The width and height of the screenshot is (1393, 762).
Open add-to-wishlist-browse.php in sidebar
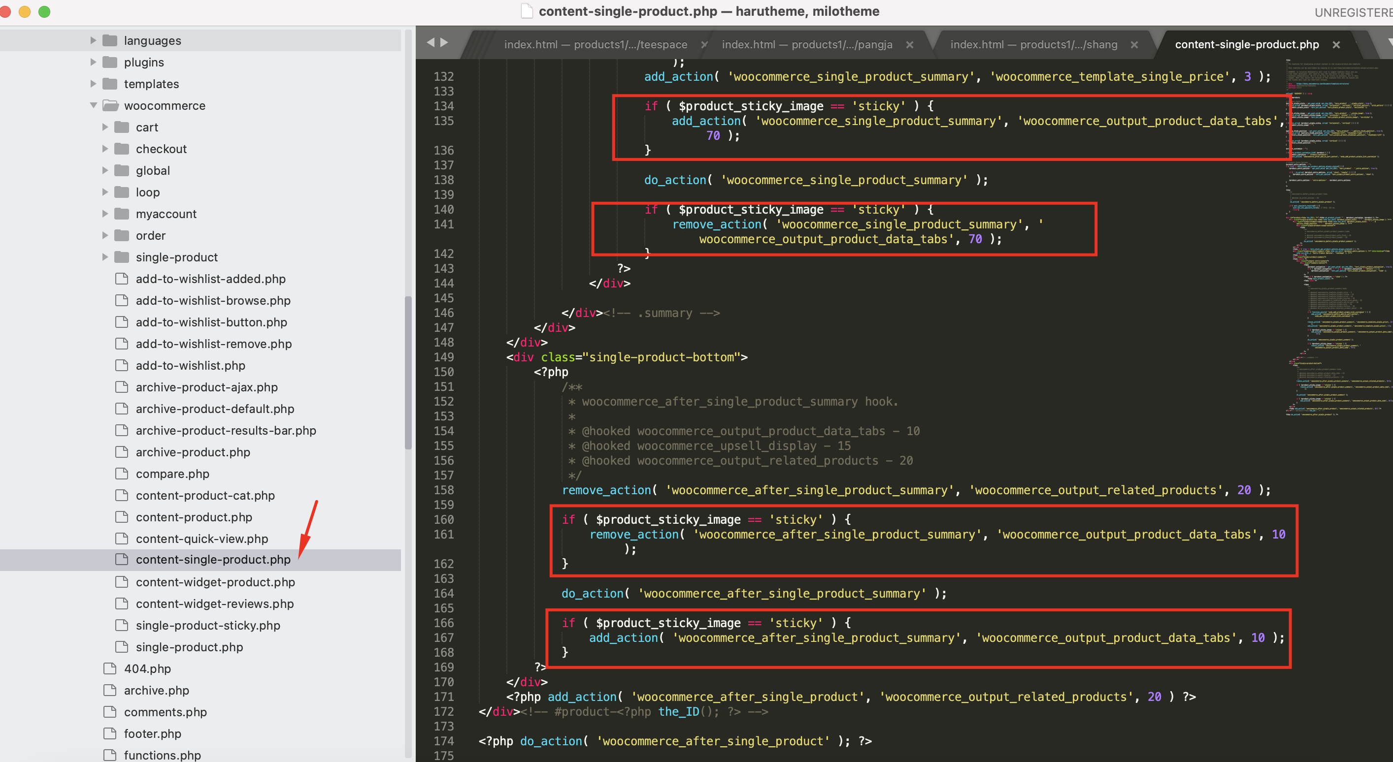point(213,300)
